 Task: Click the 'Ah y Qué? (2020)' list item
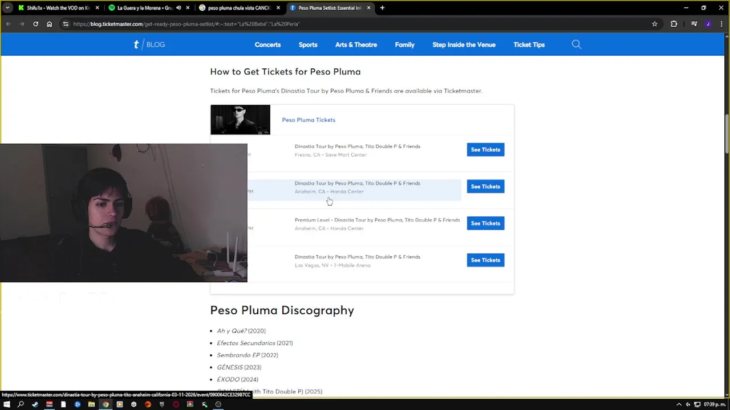coord(241,331)
